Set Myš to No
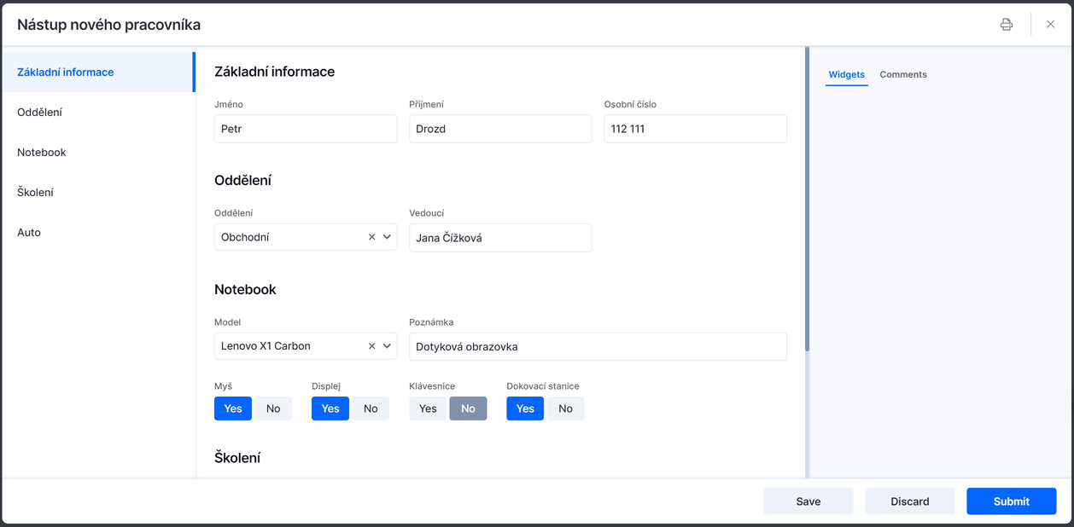This screenshot has height=527, width=1074. [273, 408]
